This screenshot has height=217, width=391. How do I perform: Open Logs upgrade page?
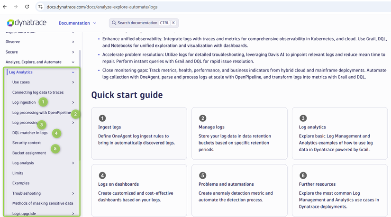pyautogui.click(x=24, y=214)
